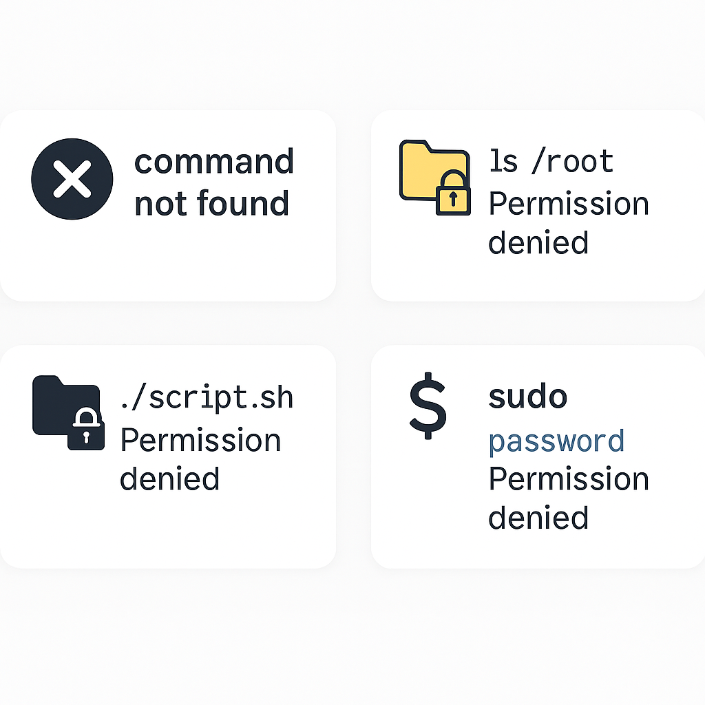Click 'Permission denied' under ./script.sh

pyautogui.click(x=200, y=459)
